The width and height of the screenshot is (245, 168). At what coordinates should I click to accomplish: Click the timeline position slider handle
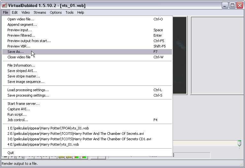tap(239, 144)
